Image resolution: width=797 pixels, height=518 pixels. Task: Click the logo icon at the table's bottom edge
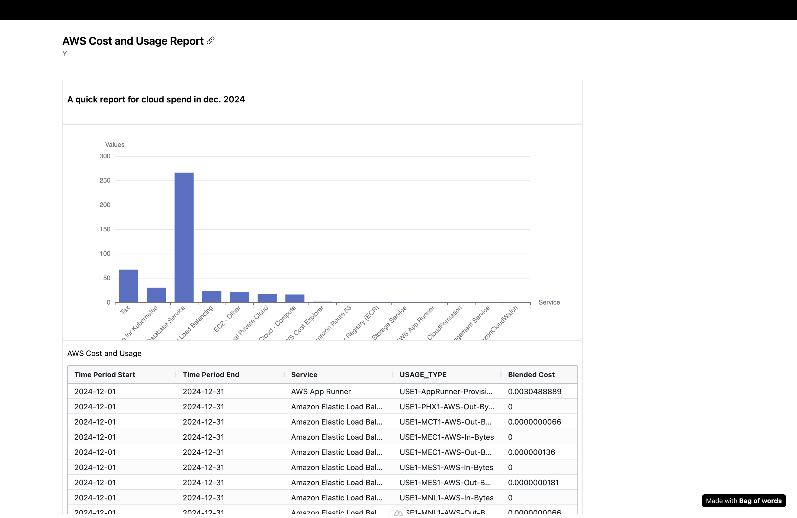pyautogui.click(x=398, y=513)
